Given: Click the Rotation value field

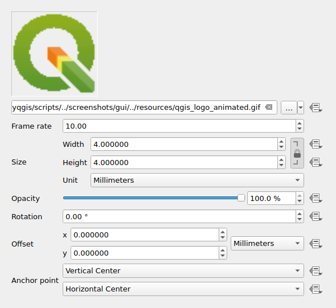Looking at the screenshot, I should click(179, 216).
